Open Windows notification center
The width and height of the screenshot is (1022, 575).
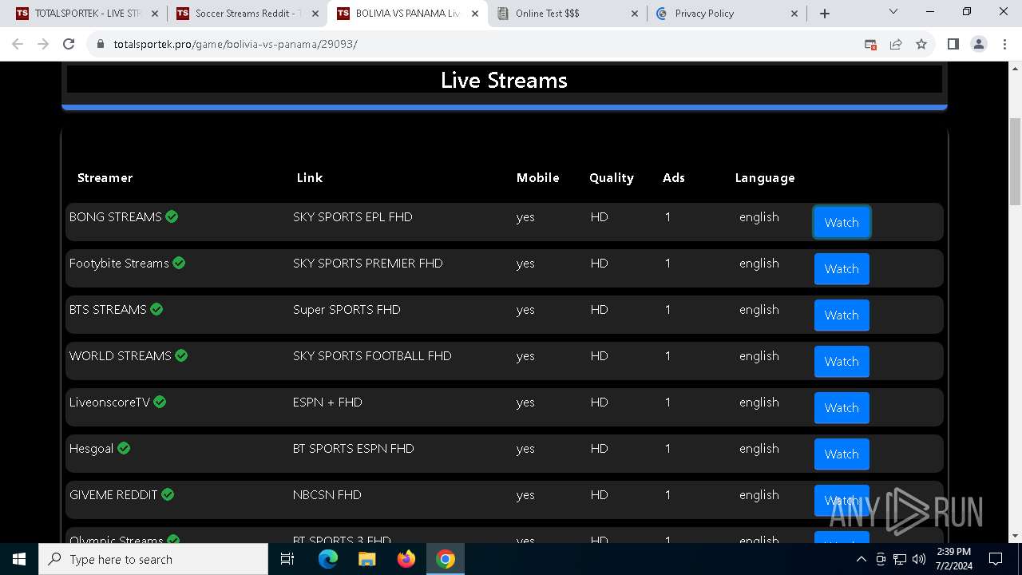[996, 559]
